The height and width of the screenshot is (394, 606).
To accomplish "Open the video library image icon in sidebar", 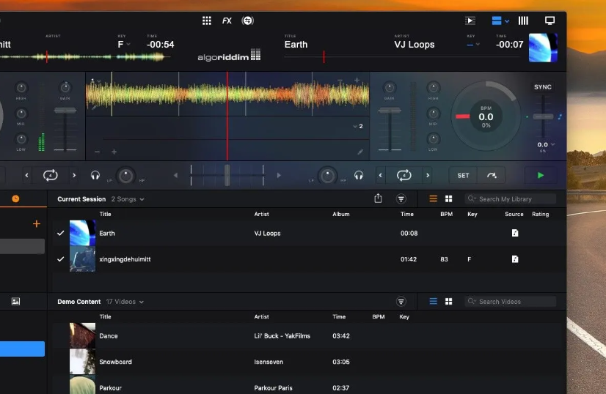I will coord(15,302).
